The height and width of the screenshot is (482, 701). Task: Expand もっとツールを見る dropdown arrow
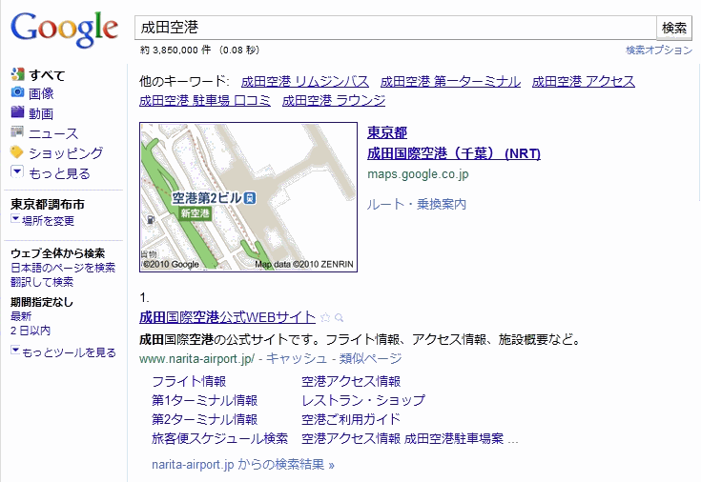[15, 350]
